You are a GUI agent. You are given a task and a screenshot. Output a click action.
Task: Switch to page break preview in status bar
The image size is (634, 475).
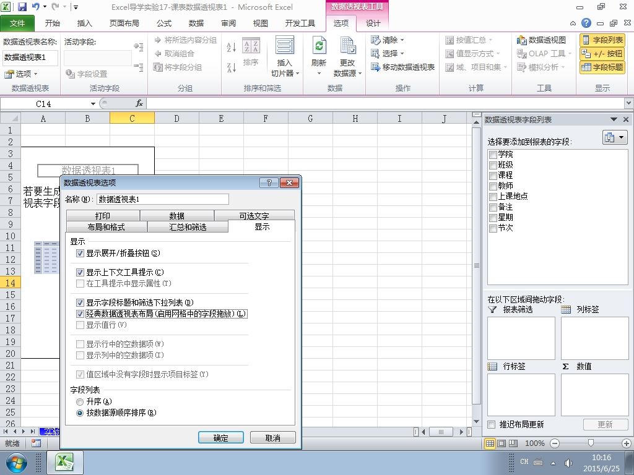(x=513, y=443)
